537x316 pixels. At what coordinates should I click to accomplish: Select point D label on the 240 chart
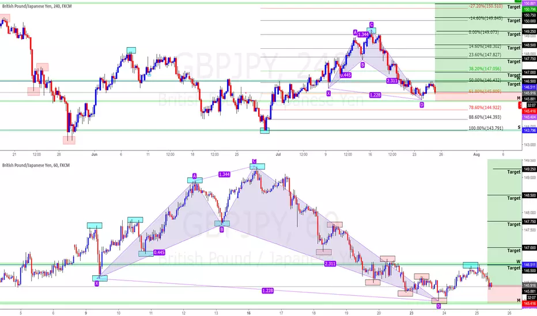click(422, 105)
